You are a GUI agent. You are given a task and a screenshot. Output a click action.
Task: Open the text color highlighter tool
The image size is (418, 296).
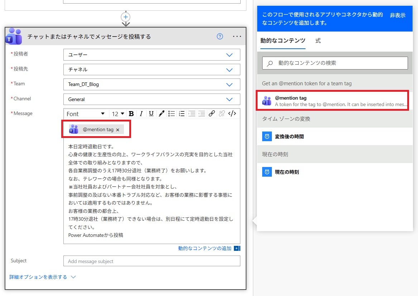click(162, 114)
